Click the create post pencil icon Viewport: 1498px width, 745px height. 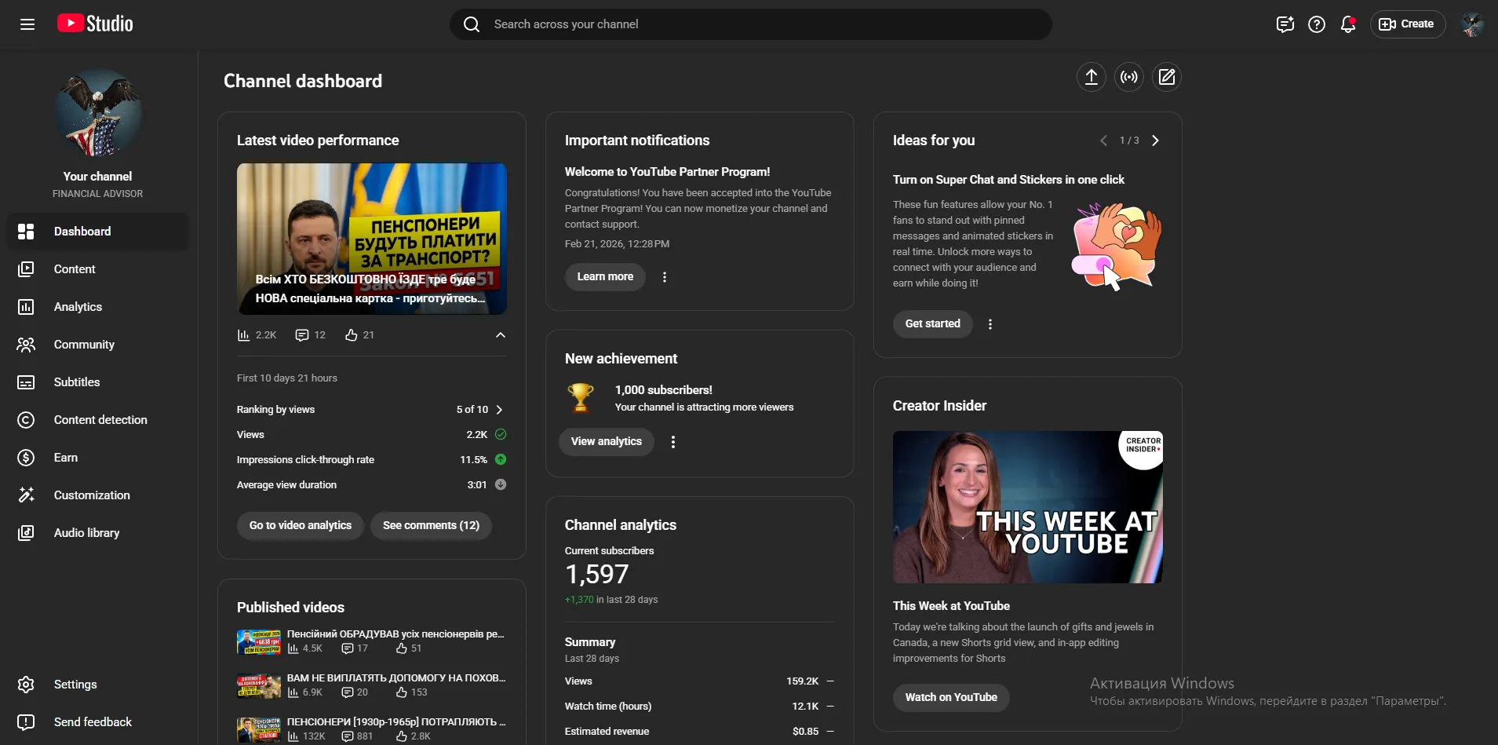click(1167, 77)
